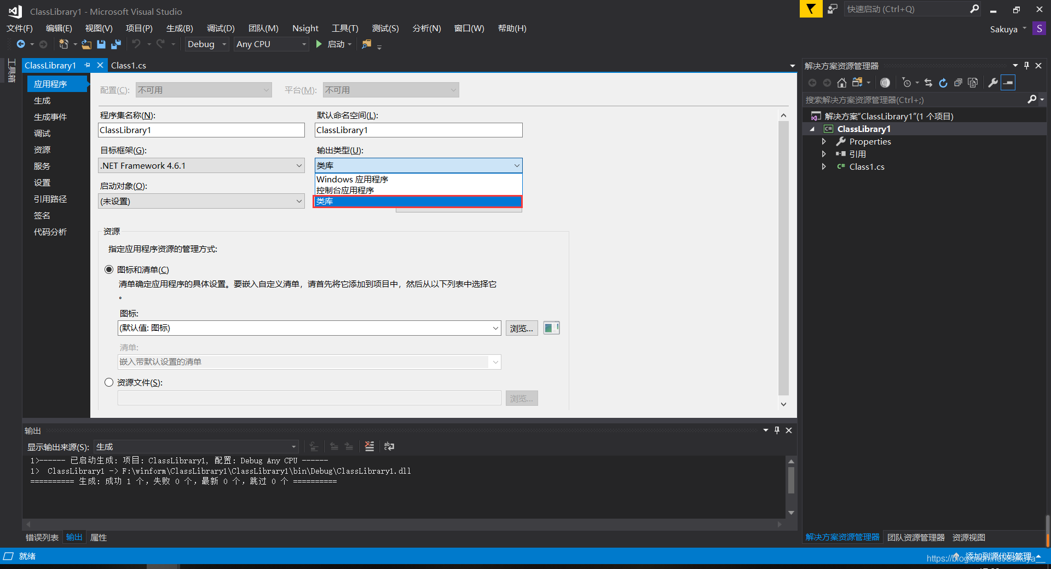Toggle word wrap in the Output window
1051x569 pixels.
389,446
